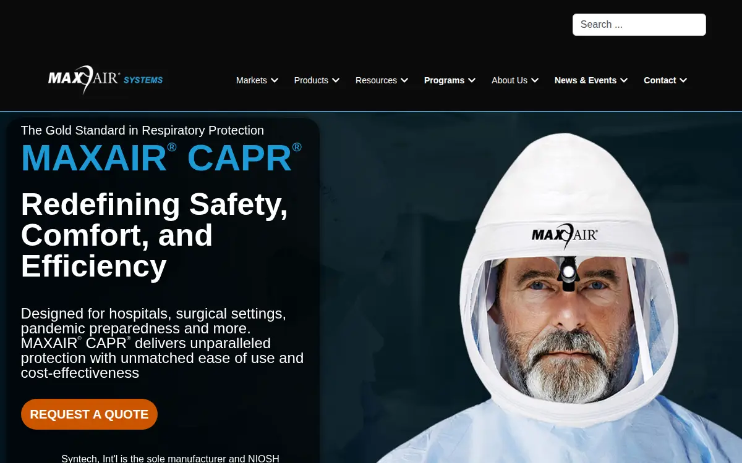This screenshot has width=742, height=463.
Task: Open the Contact menu
Action: click(x=660, y=80)
